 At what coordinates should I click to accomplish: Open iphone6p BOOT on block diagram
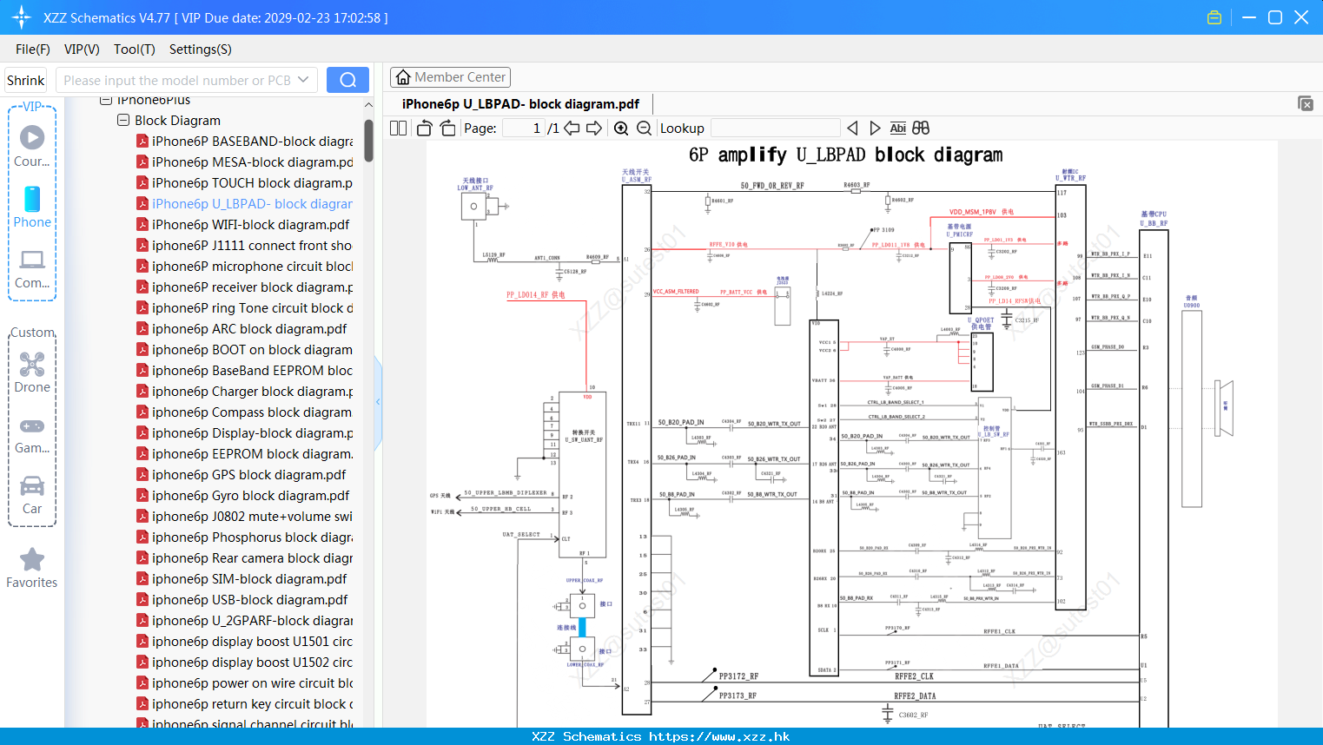pos(244,350)
